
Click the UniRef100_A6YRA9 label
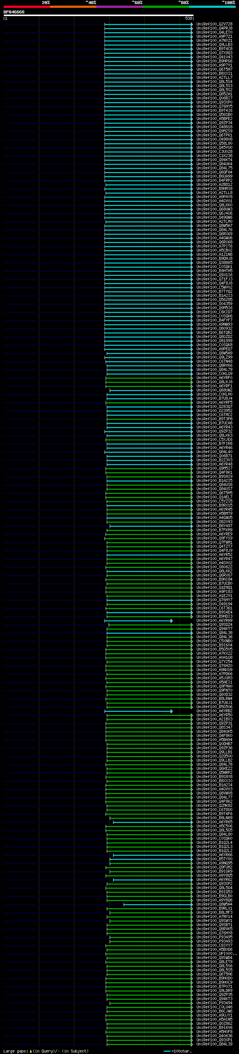click(214, 621)
